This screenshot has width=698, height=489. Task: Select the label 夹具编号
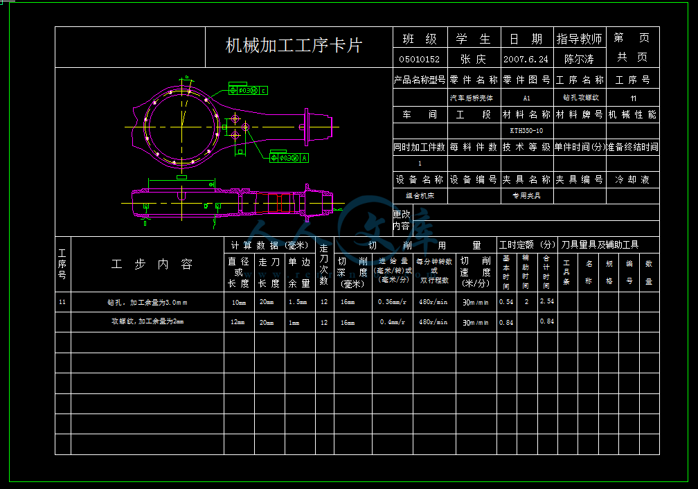coord(580,179)
